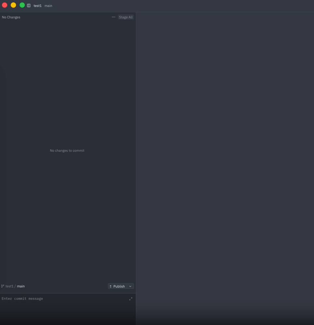The width and height of the screenshot is (314, 325).
Task: Close the window with red button
Action: pos(5,5)
